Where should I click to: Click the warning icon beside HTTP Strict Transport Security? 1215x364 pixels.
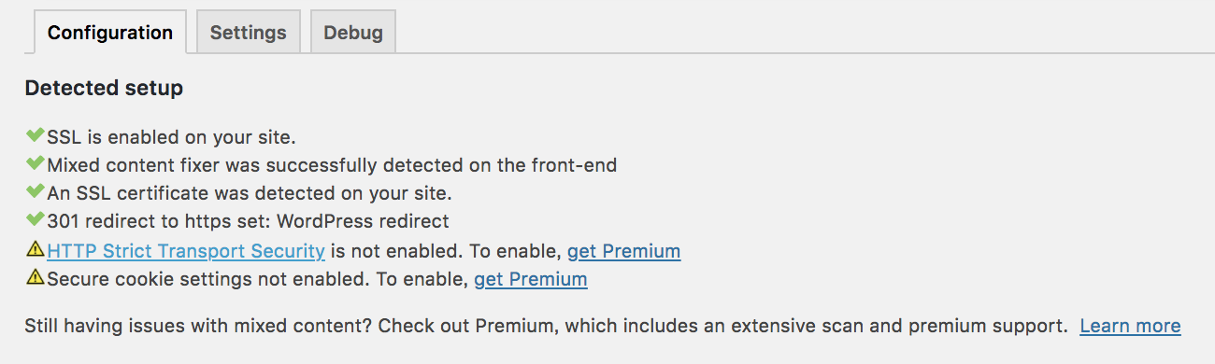[x=36, y=249]
